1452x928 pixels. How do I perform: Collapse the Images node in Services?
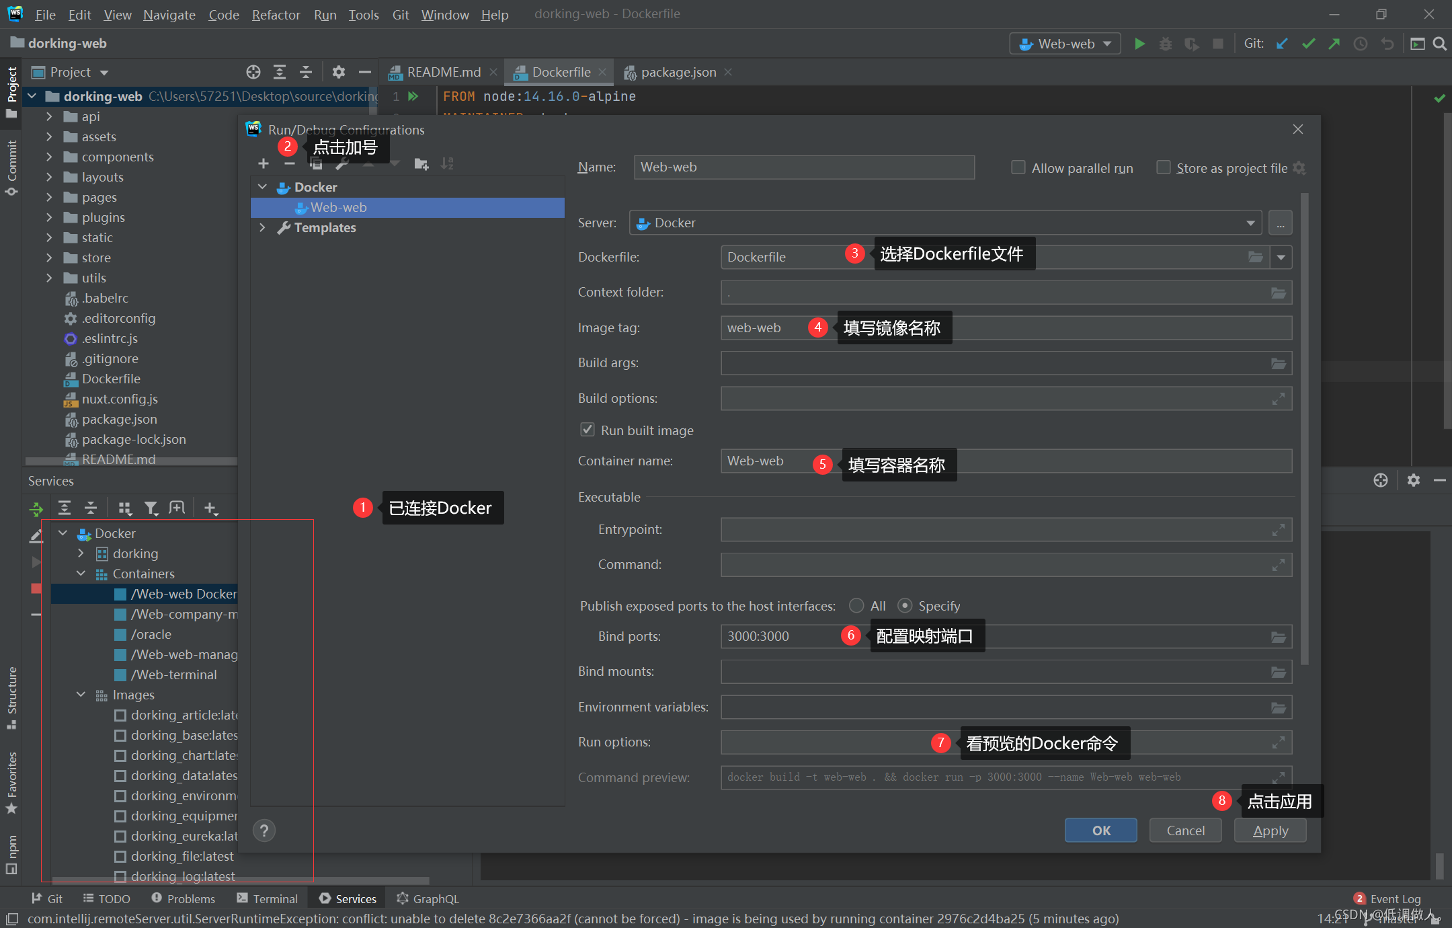pyautogui.click(x=81, y=695)
